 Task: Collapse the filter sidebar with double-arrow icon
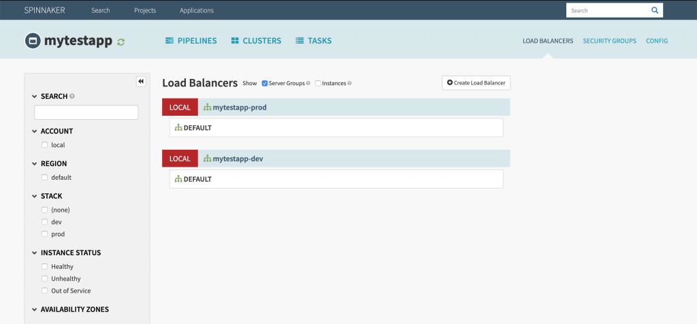point(141,82)
